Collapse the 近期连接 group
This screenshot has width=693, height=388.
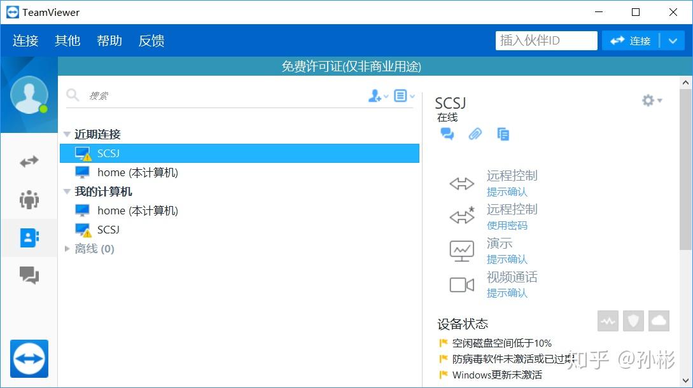click(67, 134)
